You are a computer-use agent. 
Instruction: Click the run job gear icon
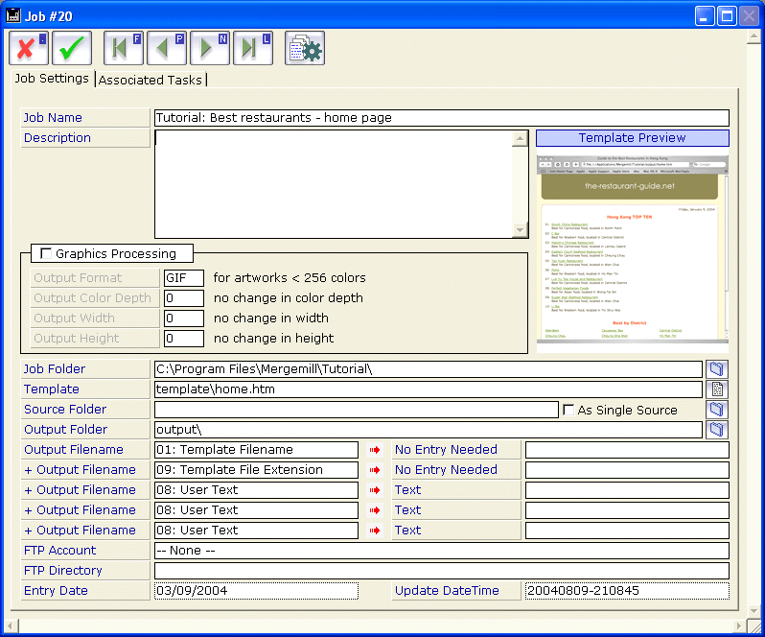tap(305, 48)
